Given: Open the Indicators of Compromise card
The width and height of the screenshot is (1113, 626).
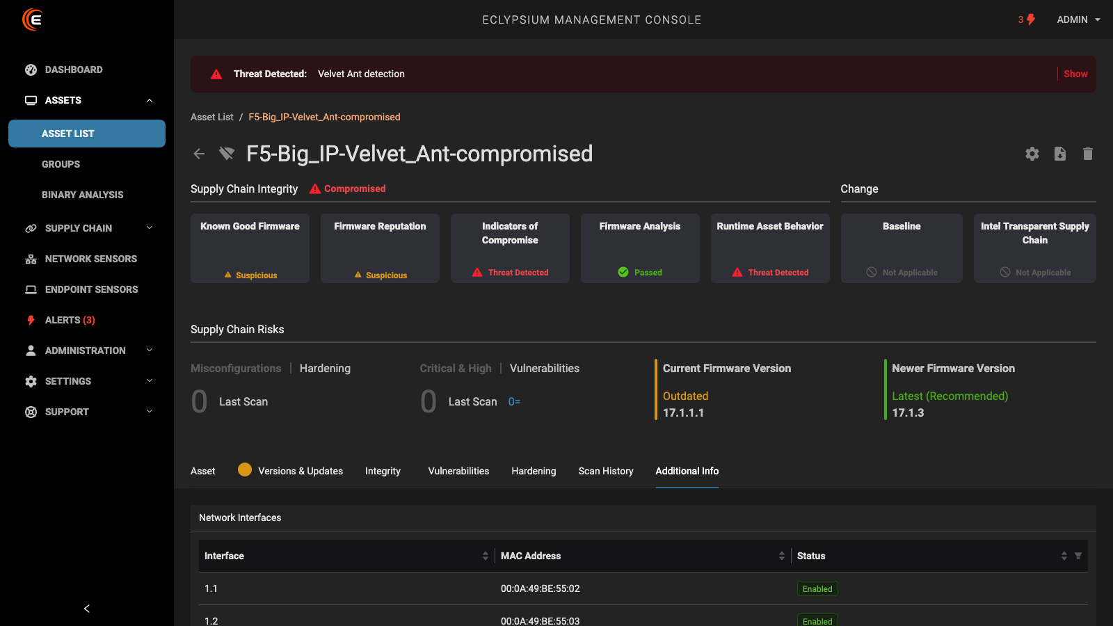Looking at the screenshot, I should pyautogui.click(x=510, y=248).
